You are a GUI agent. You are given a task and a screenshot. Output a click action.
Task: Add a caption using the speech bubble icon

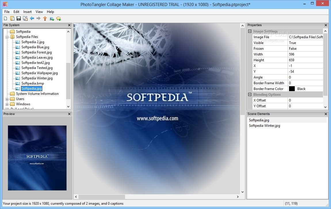point(58,19)
